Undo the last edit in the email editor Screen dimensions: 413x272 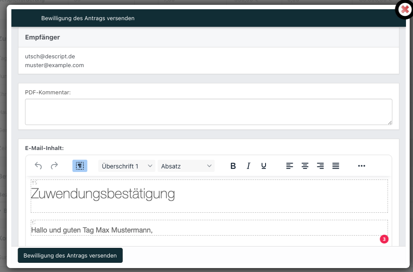click(38, 166)
